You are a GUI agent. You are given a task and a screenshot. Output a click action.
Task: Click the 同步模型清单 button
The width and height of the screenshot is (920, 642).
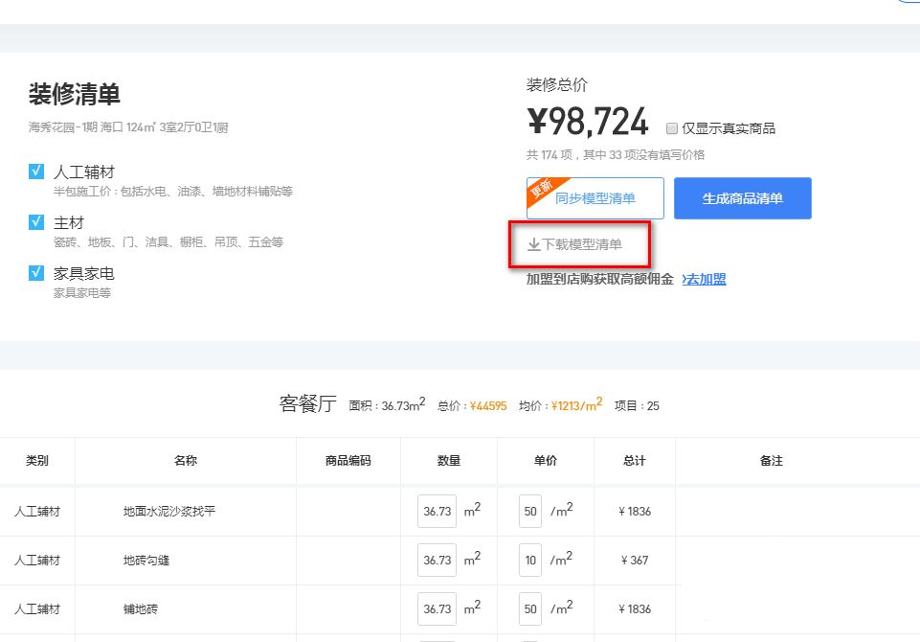point(595,198)
